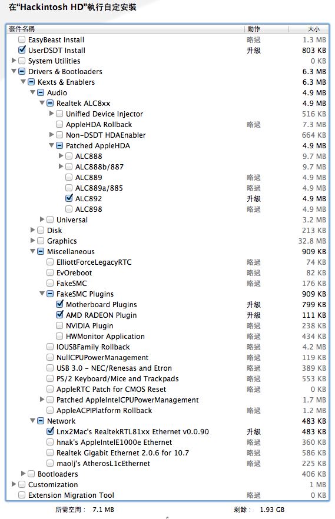Screen dimensions: 335x519
Task: Check the Bootloaders group checkbox
Action: tap(31, 474)
